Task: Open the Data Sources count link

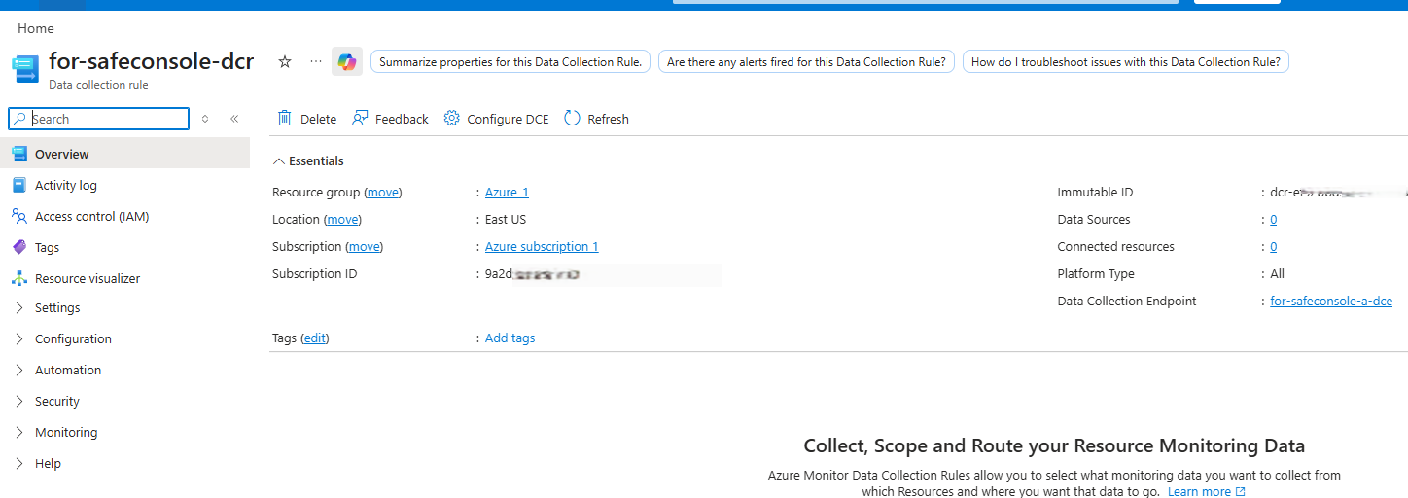Action: (x=1274, y=219)
